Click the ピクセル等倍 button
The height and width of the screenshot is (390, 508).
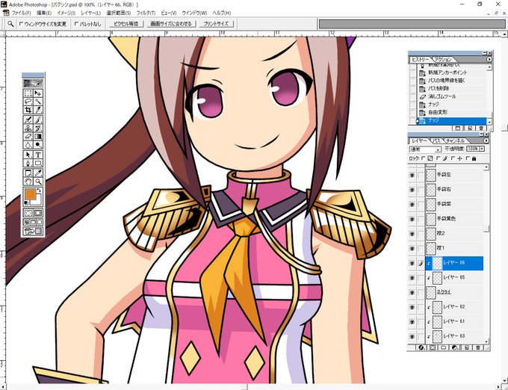[x=126, y=24]
